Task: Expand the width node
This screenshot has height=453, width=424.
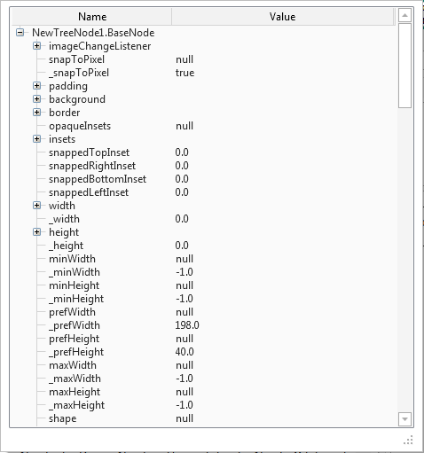Action: 37,206
